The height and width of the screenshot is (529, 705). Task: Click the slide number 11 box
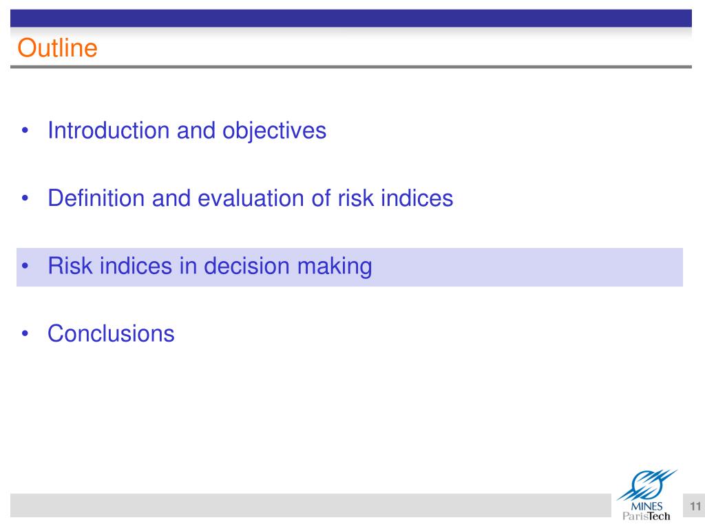pos(694,506)
